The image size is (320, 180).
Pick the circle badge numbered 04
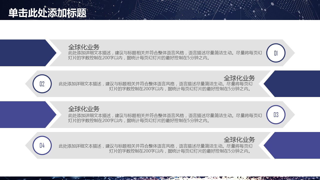pyautogui.click(x=42, y=145)
